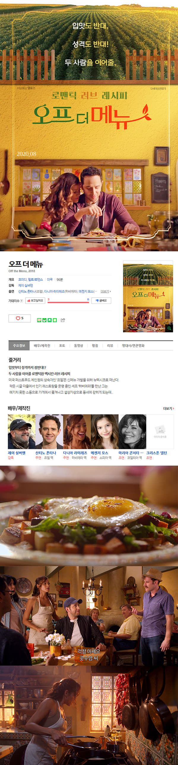Open the 명대사/연관영화 tab

(133, 346)
